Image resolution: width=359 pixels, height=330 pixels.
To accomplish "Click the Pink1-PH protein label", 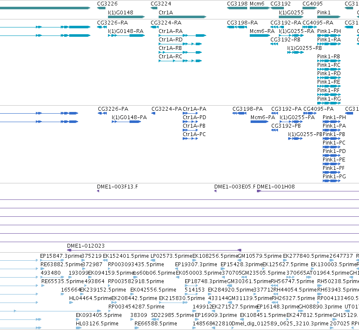I will pos(334,117).
